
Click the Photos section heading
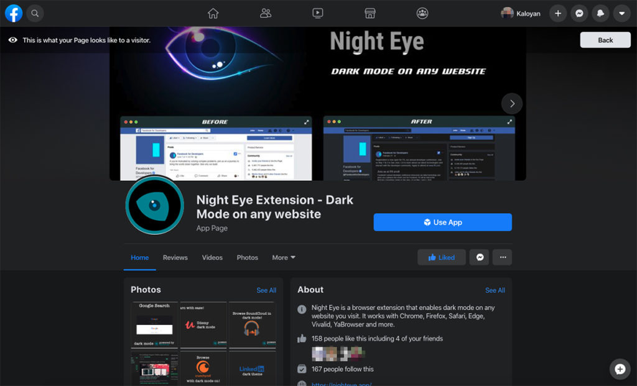tap(146, 290)
